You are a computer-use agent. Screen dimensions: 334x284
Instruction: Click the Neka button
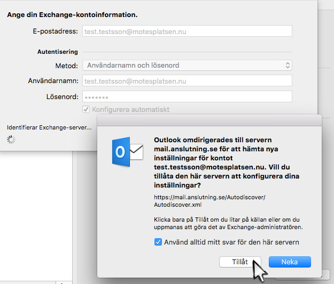290,262
